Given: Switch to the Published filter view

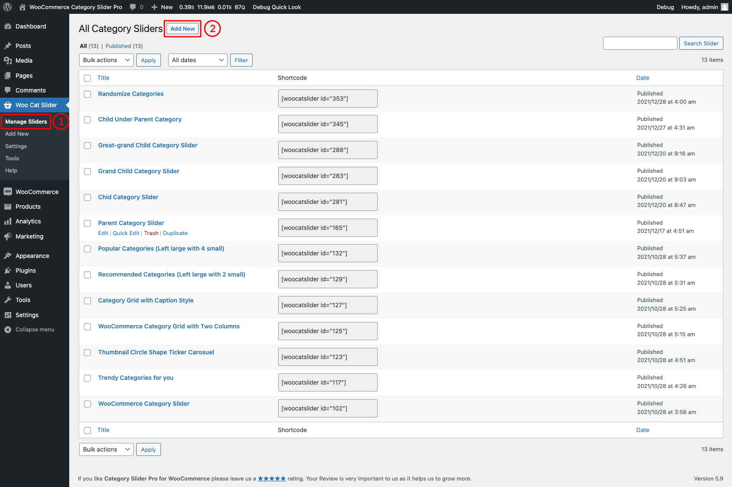Looking at the screenshot, I should 118,46.
